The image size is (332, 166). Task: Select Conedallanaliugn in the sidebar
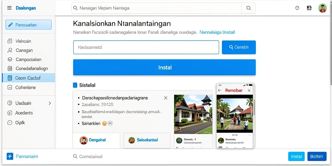click(29, 69)
